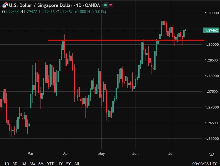Click the 1.30000 price scale label

pyautogui.click(x=212, y=13)
